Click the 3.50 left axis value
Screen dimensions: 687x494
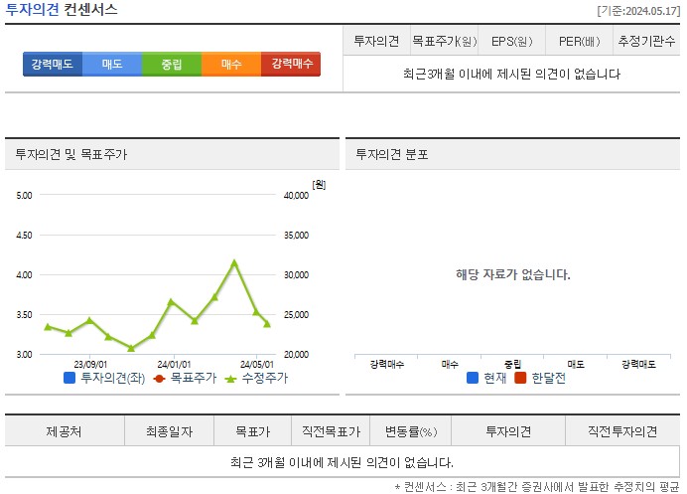coord(24,314)
